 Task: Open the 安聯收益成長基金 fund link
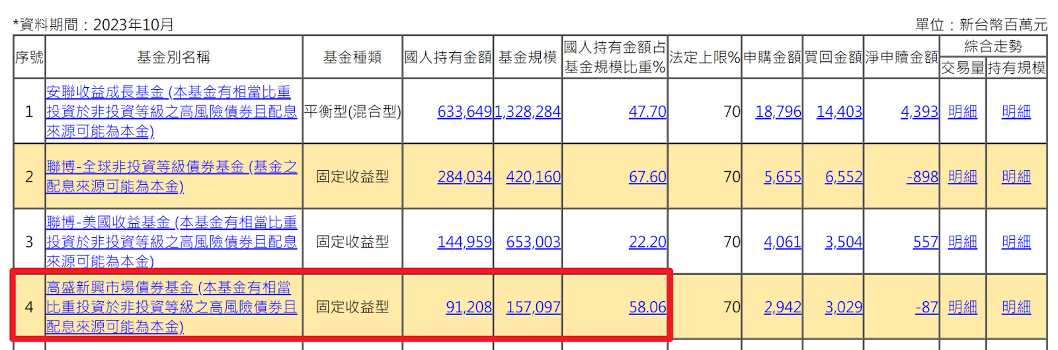(x=172, y=112)
